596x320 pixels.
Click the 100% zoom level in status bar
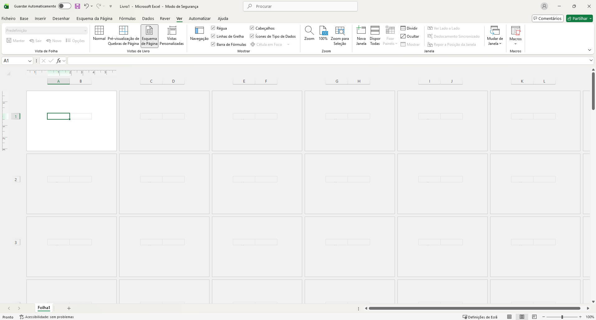[x=590, y=317]
